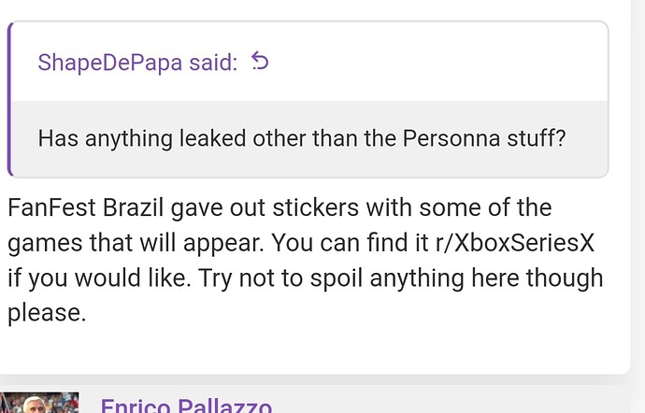This screenshot has height=413, width=645.
Task: Select the word "Personna" in the quote
Action: 451,138
